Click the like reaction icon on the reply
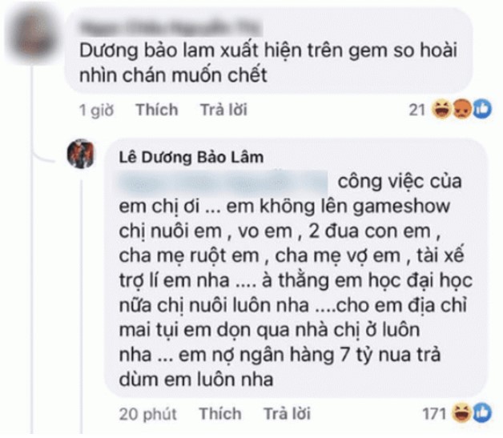 coord(482,413)
